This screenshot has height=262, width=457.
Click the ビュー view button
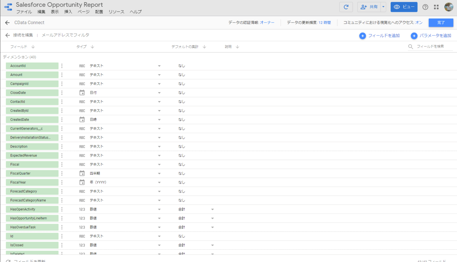coord(404,7)
